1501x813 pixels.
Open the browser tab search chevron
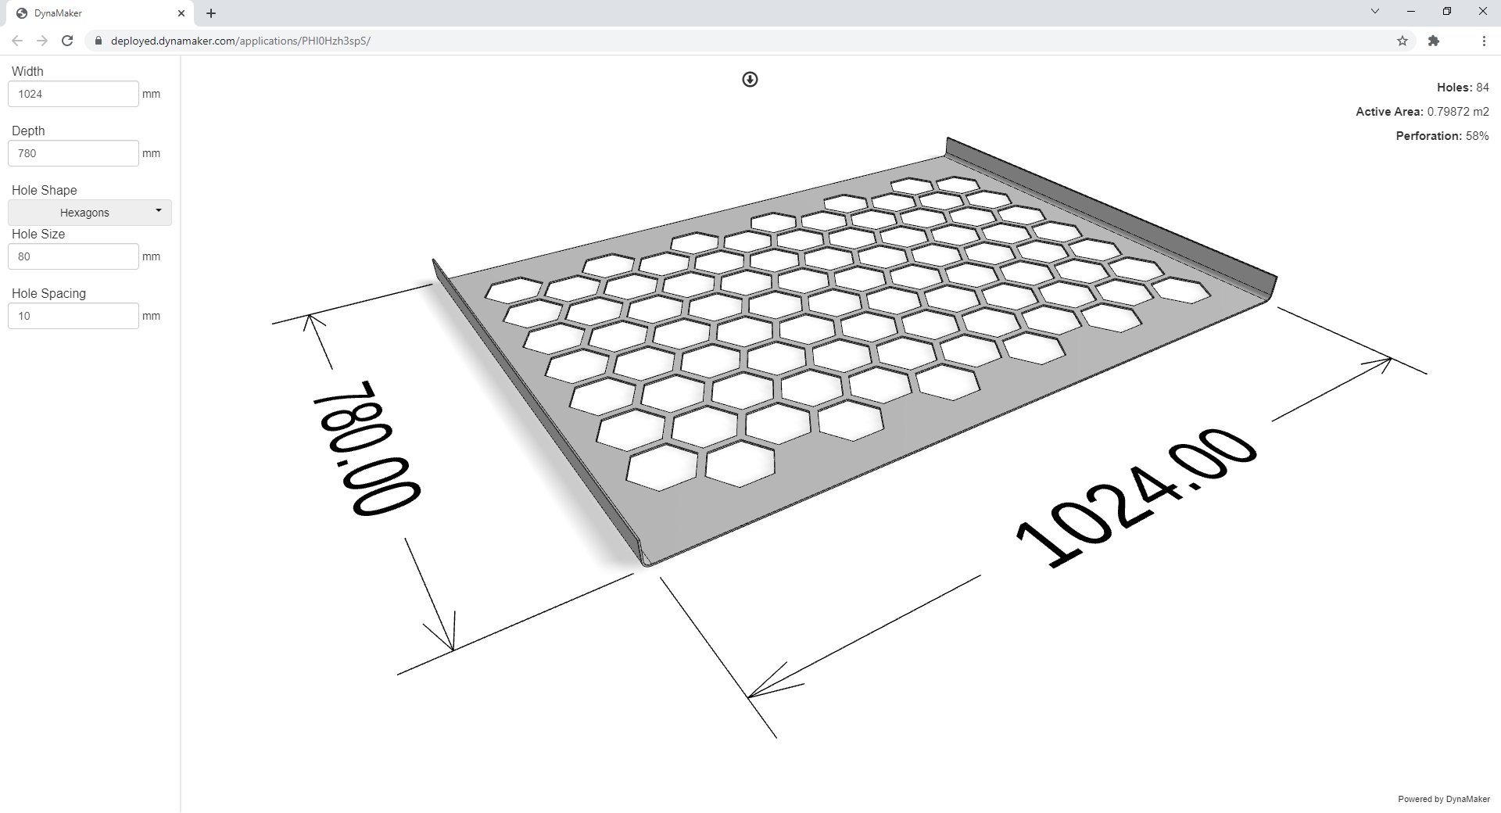pyautogui.click(x=1375, y=11)
